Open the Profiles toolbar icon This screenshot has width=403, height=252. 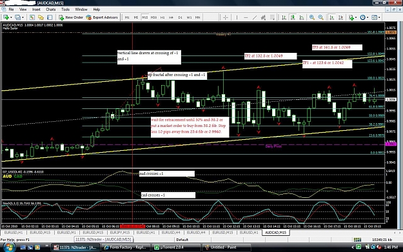pos(17,17)
